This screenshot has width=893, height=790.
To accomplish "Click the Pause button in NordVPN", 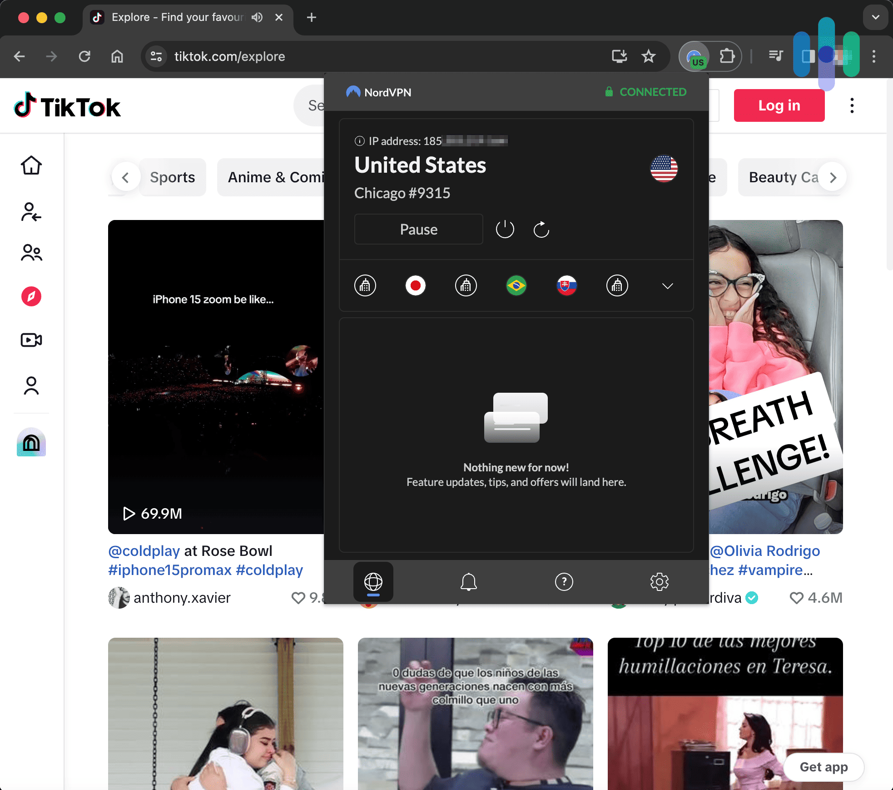I will tap(418, 229).
